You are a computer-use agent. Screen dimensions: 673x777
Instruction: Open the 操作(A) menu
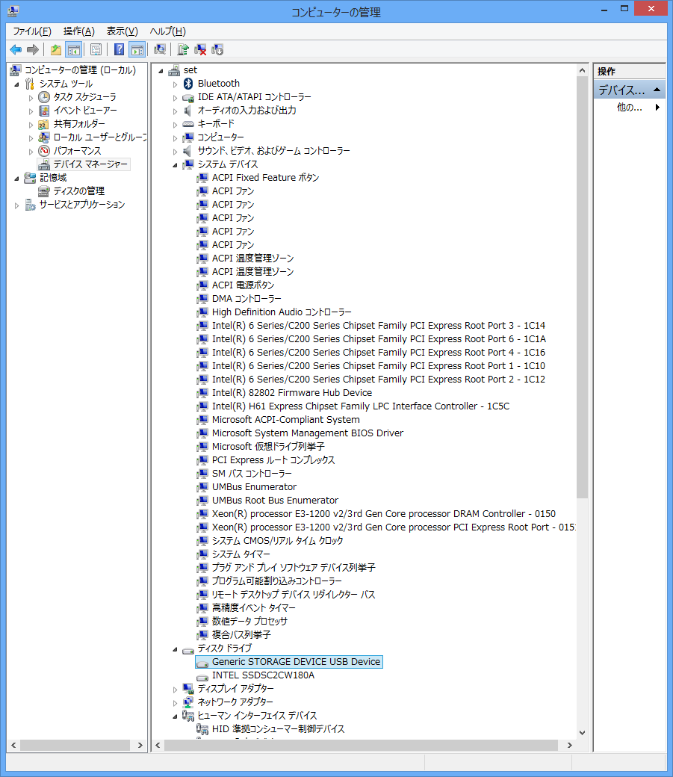click(78, 31)
